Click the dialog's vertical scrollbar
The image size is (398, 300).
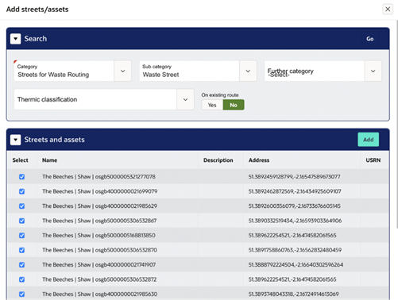point(396,125)
